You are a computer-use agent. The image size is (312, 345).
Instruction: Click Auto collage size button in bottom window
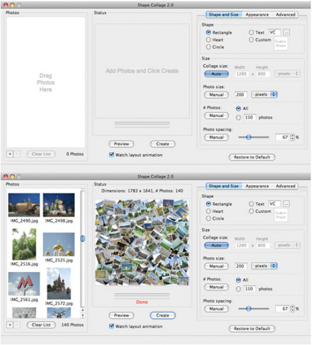pyautogui.click(x=217, y=245)
